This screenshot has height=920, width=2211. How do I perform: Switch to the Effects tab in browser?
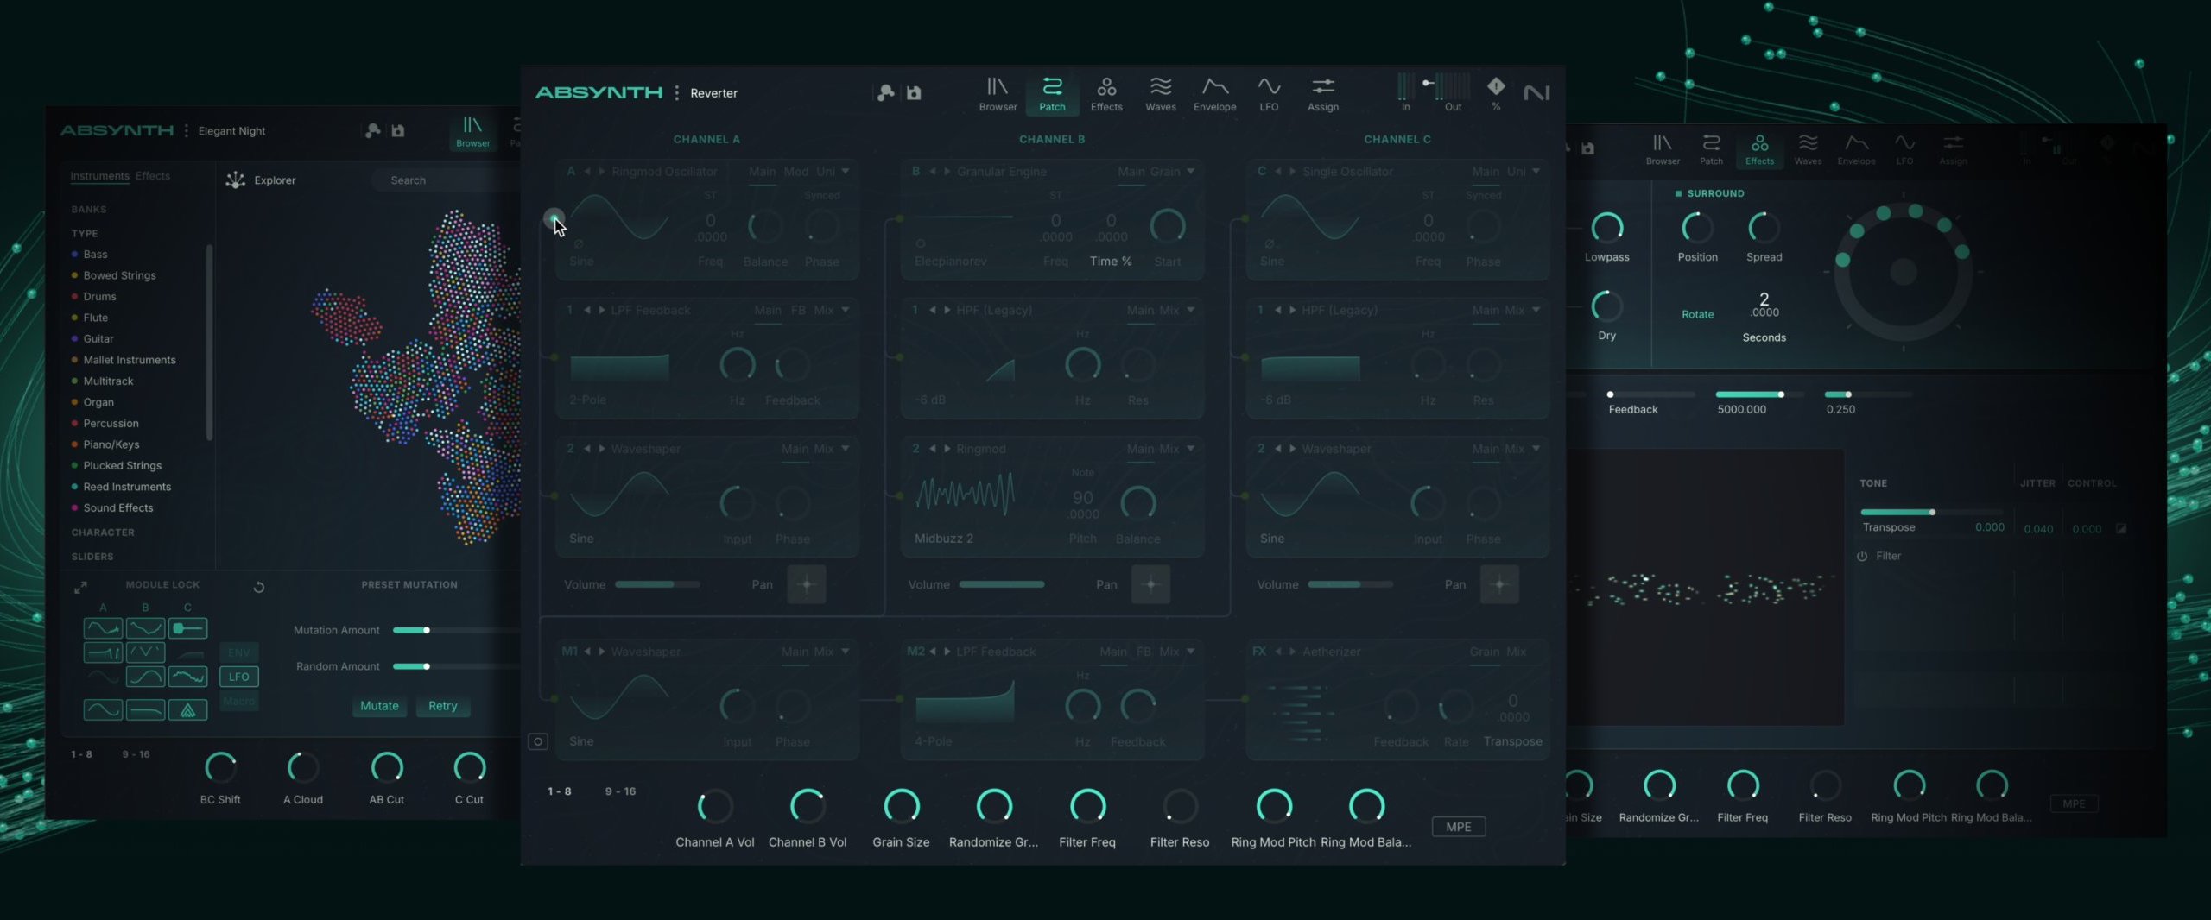click(153, 176)
